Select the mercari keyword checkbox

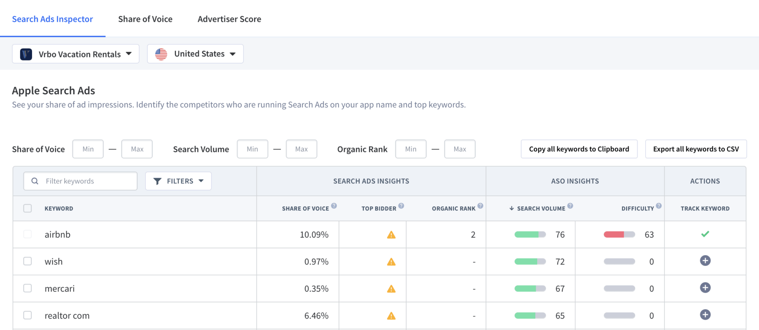point(27,288)
